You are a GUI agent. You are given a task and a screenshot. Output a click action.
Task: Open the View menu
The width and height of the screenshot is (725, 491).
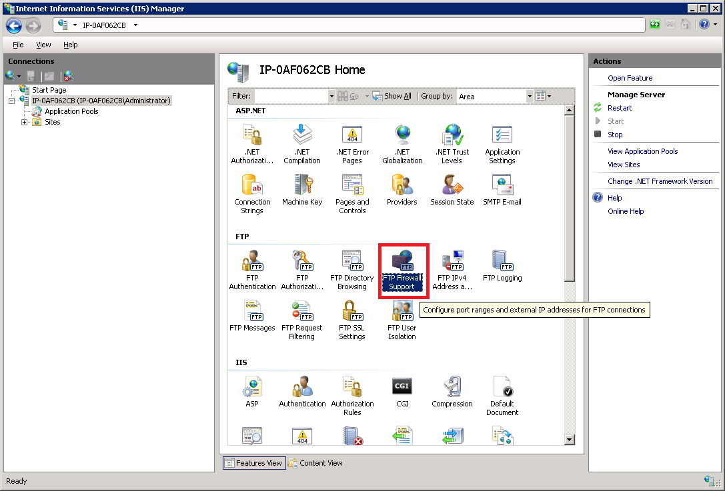pos(43,45)
